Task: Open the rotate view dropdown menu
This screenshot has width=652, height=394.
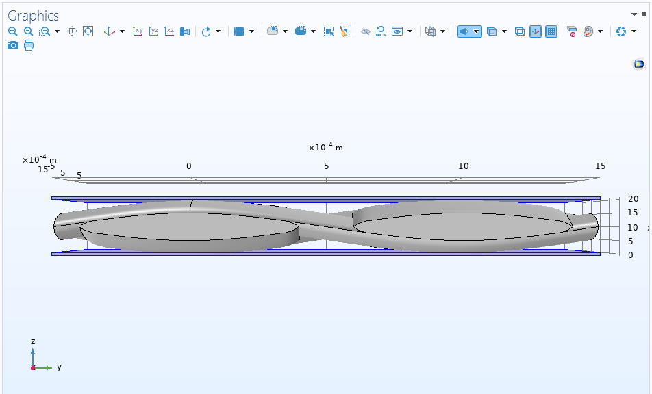Action: (218, 31)
